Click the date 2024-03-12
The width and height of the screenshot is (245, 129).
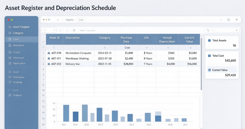coord(105,53)
